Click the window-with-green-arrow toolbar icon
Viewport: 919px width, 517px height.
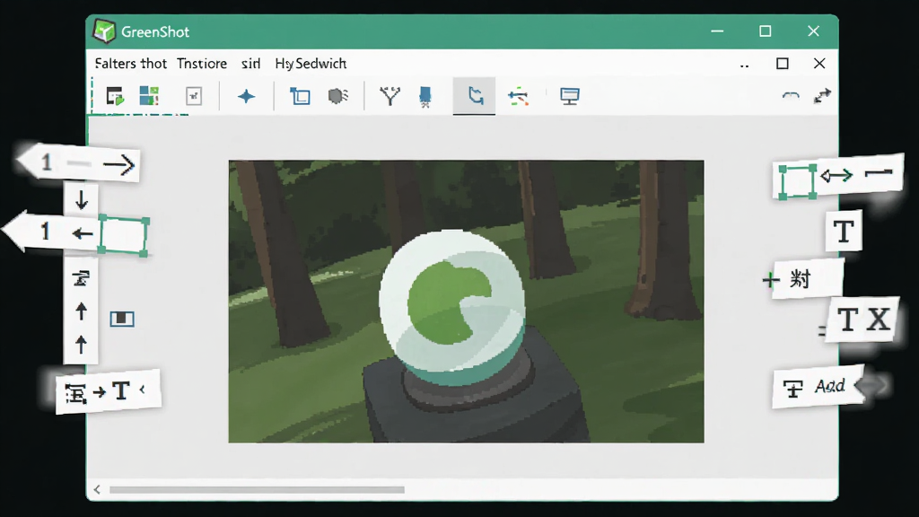click(115, 95)
